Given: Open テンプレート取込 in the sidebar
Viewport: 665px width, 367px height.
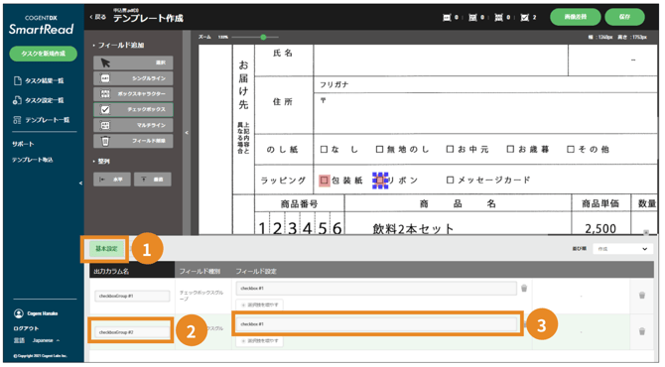Looking at the screenshot, I should click(32, 160).
